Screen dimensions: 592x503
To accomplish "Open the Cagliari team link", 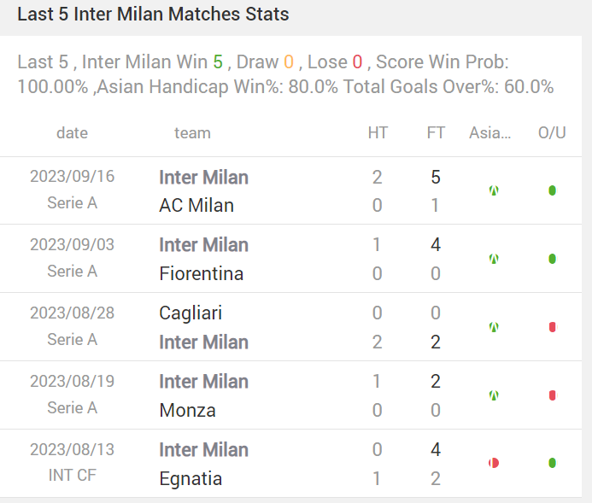I will point(190,313).
